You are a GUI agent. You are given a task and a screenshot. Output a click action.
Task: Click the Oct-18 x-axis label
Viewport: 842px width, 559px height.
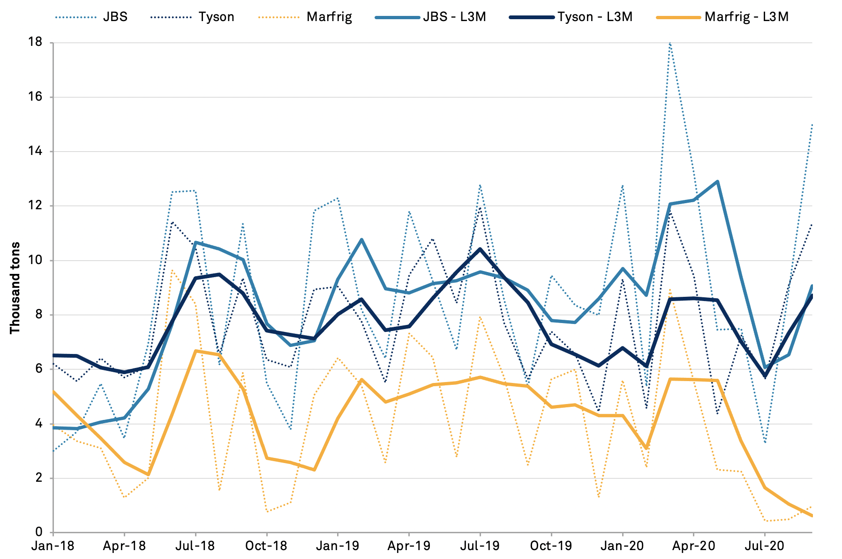(266, 546)
